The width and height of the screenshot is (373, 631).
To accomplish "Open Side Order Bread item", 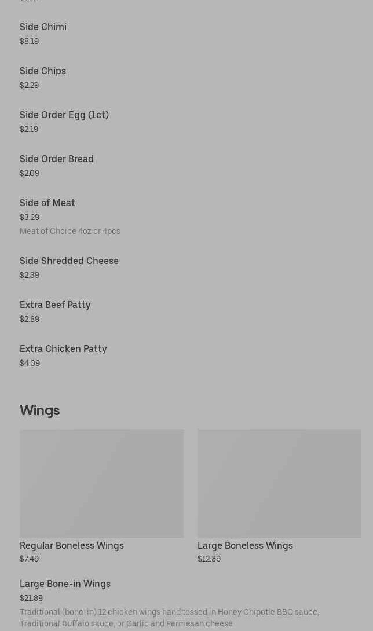I will click(x=56, y=159).
